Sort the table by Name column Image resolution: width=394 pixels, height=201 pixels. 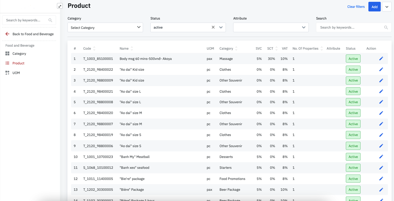pyautogui.click(x=132, y=48)
